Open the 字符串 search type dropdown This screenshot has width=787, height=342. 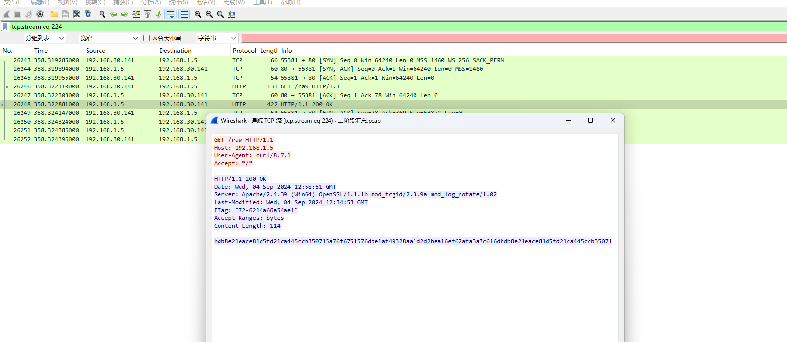(218, 38)
